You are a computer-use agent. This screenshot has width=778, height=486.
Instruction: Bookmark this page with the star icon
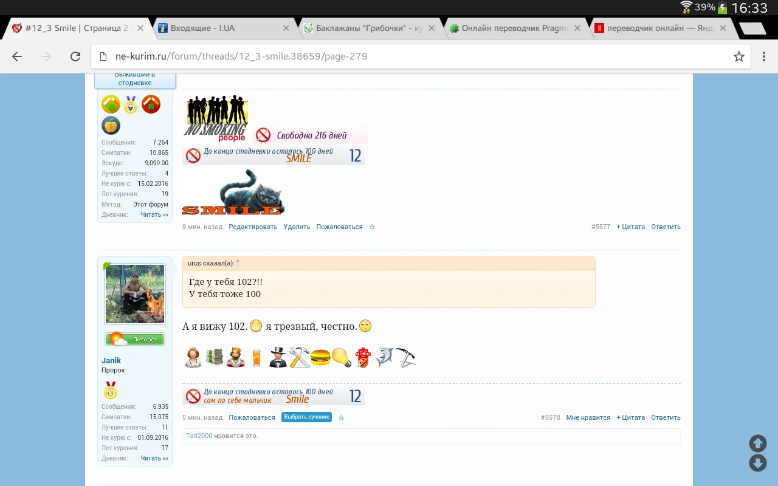pos(739,56)
